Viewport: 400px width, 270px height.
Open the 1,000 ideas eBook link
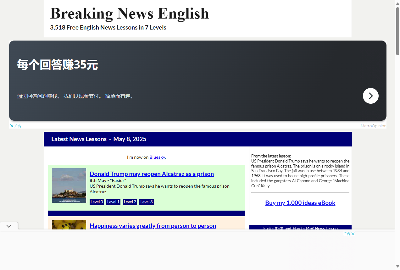[x=300, y=203]
